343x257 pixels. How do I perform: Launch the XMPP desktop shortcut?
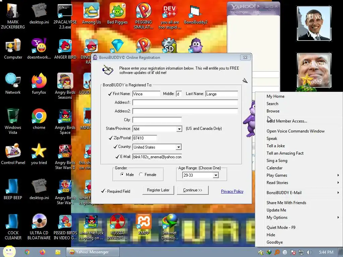(143, 224)
